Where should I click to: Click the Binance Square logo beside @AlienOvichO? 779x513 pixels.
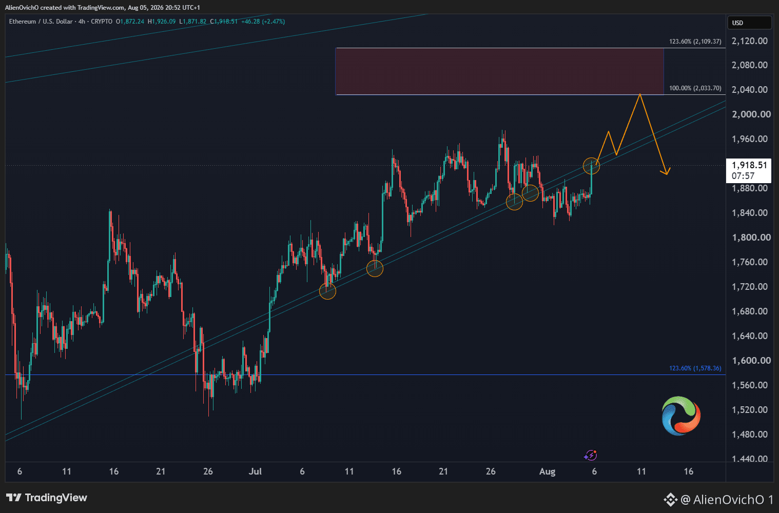click(670, 499)
